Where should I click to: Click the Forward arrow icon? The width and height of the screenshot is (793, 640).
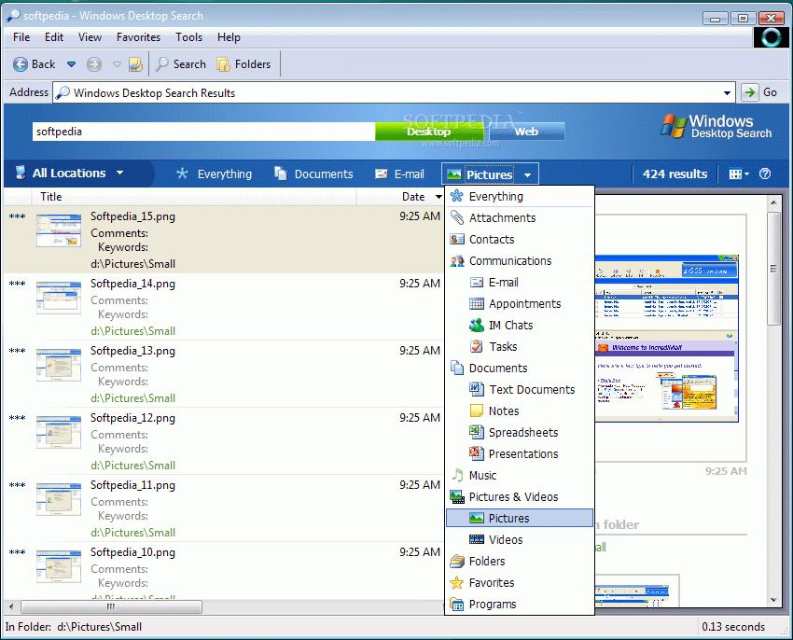(94, 64)
